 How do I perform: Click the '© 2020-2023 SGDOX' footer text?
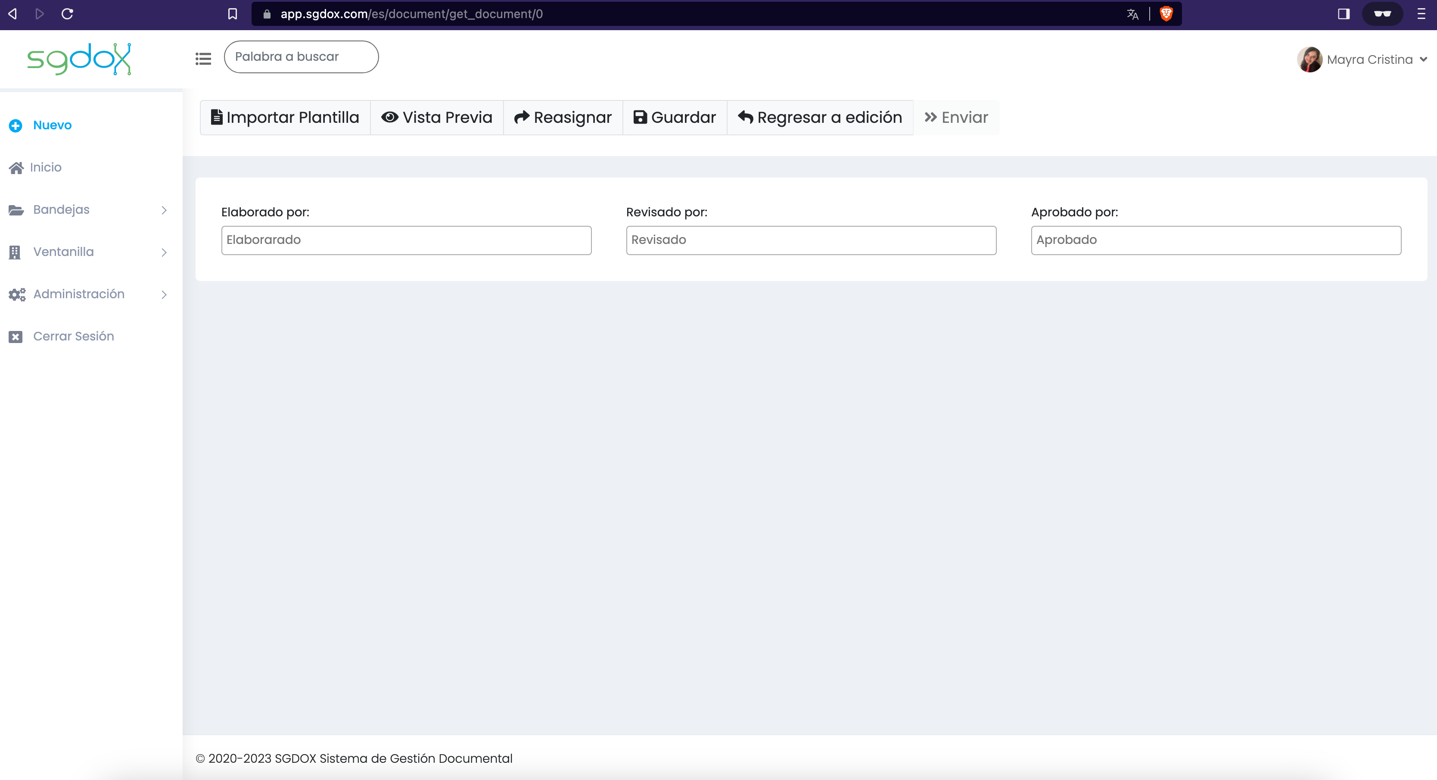pos(354,758)
